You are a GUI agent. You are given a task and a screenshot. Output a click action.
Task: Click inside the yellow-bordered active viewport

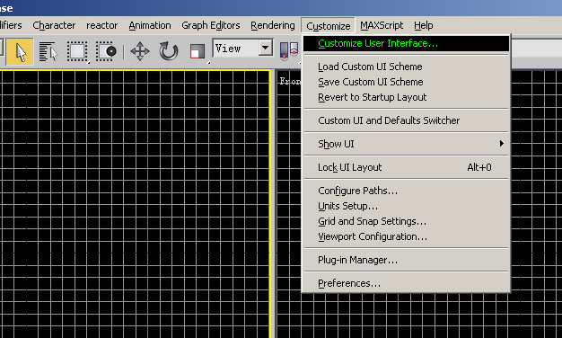coord(135,204)
